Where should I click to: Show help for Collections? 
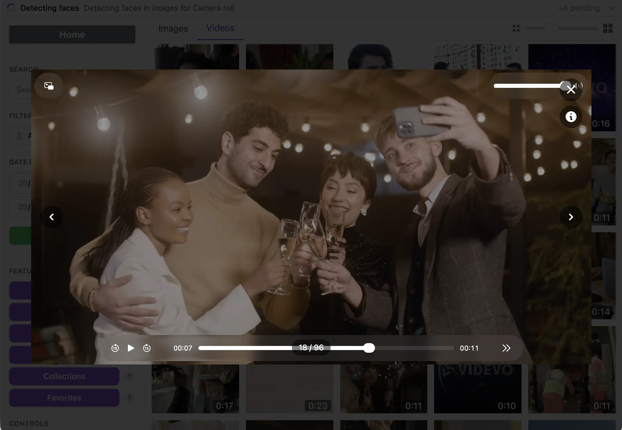coord(129,376)
